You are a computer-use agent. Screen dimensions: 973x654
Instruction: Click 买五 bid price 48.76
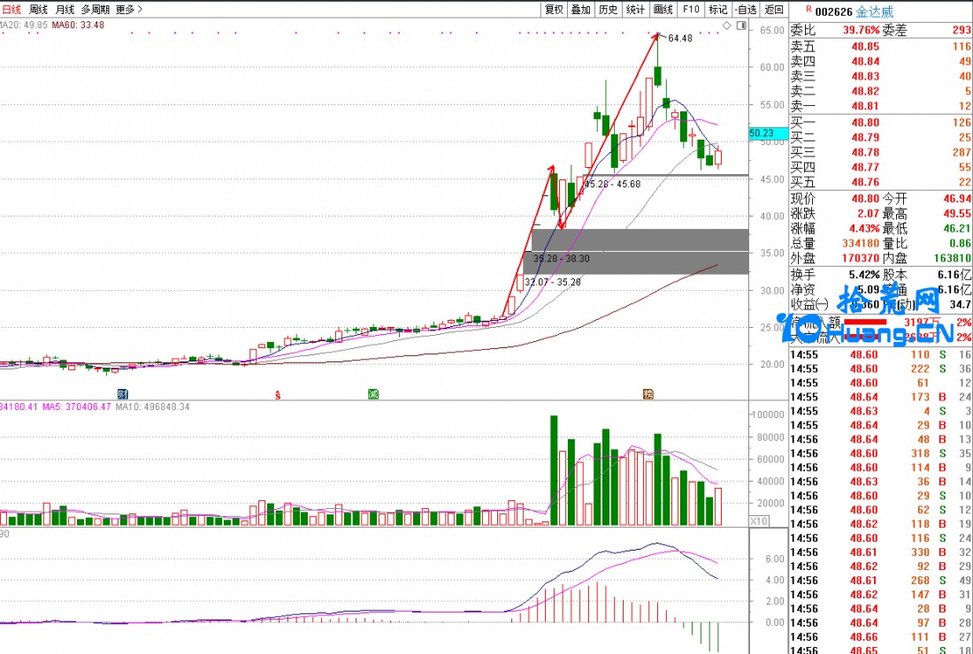(x=865, y=182)
